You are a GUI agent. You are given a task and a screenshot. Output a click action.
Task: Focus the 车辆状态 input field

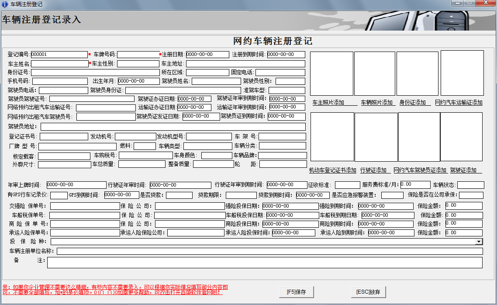coord(471,185)
